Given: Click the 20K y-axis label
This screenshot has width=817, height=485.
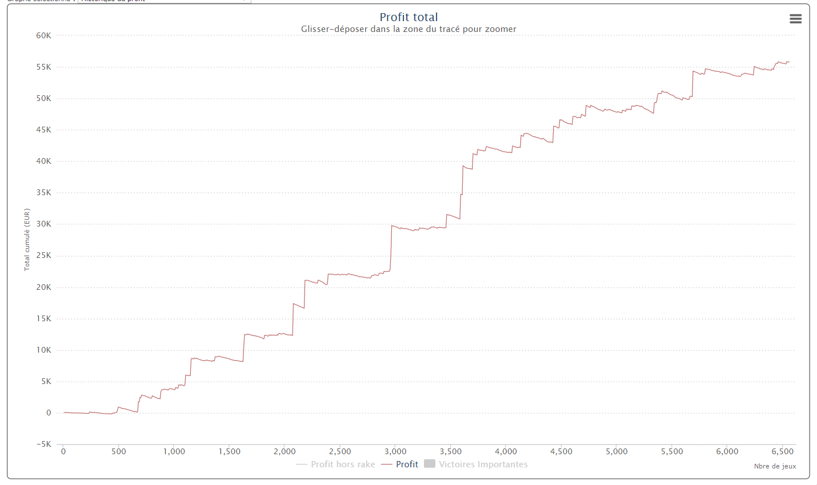Looking at the screenshot, I should pos(43,287).
